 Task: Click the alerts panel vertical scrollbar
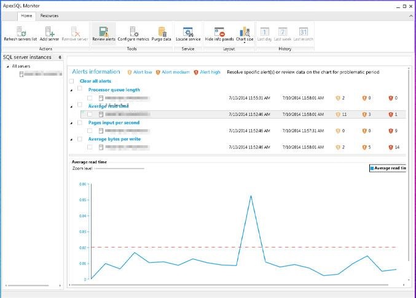pyautogui.click(x=409, y=165)
